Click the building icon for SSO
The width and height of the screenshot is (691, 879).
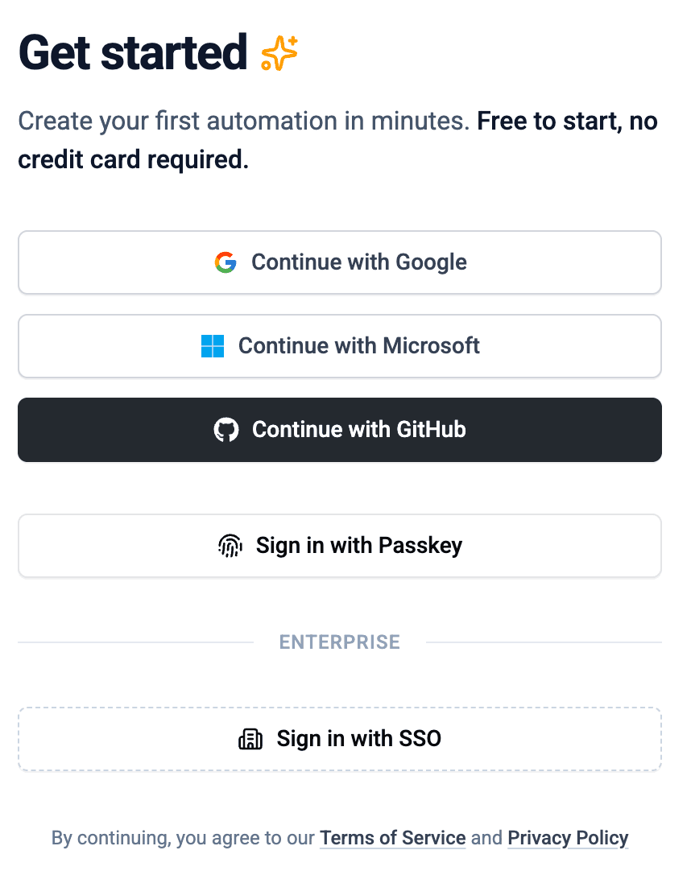pos(250,739)
